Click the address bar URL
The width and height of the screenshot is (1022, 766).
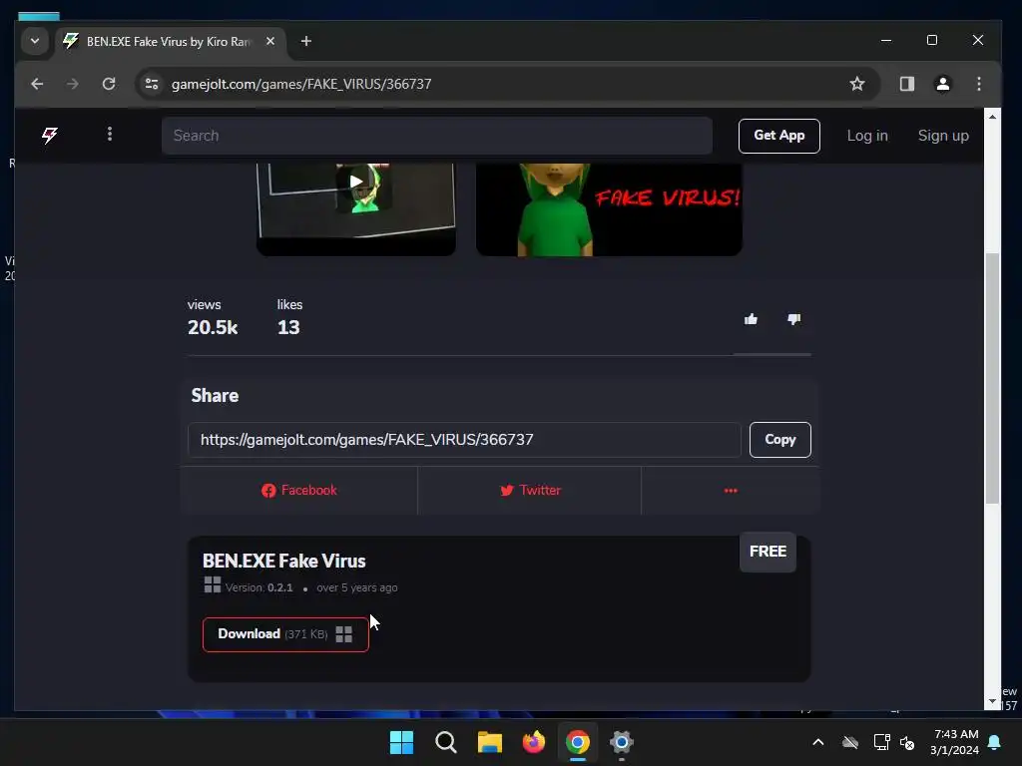pyautogui.click(x=301, y=84)
